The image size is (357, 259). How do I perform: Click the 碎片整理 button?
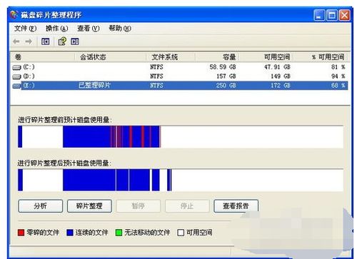point(89,206)
